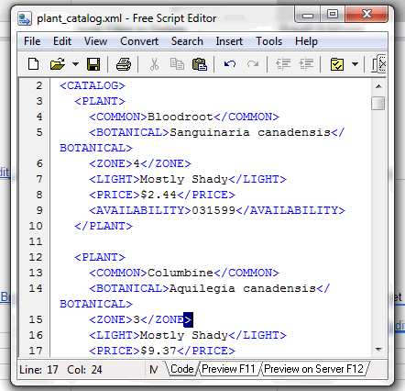
Task: Click the Decrease indent icon
Action: [283, 64]
